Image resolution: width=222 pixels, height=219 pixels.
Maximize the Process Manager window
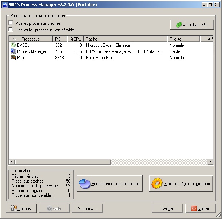tap(210, 5)
